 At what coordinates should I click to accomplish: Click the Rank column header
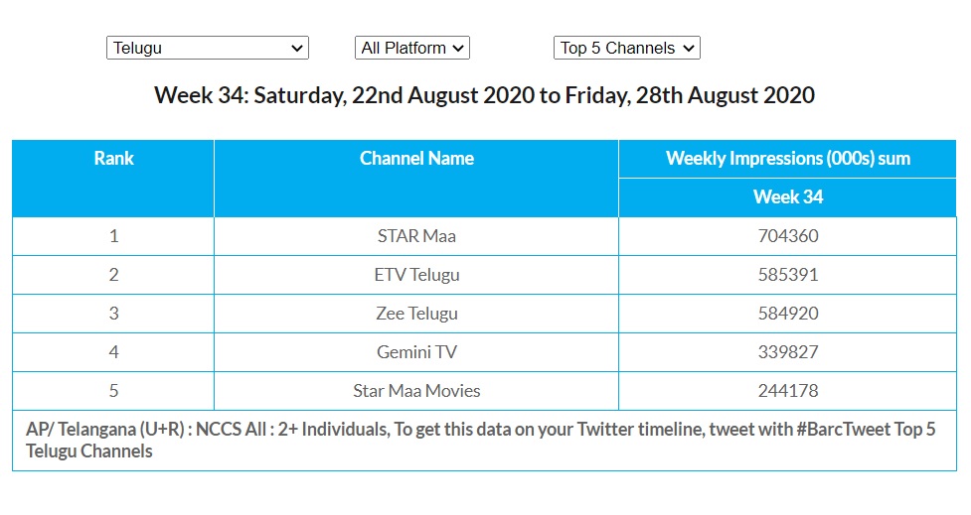coord(113,159)
